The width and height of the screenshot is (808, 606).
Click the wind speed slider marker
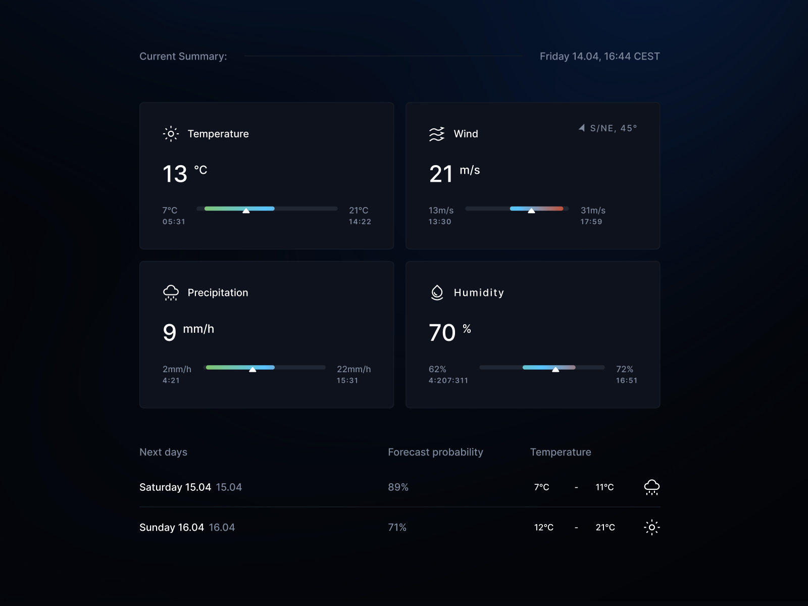click(x=532, y=211)
